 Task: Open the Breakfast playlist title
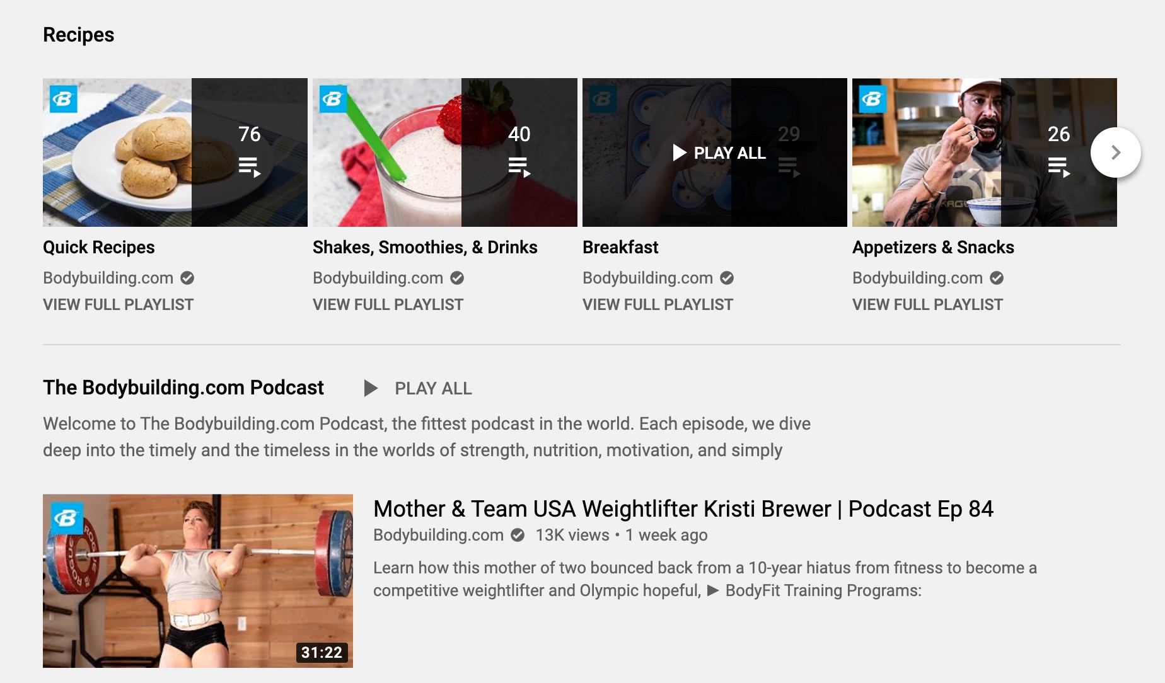pos(620,247)
